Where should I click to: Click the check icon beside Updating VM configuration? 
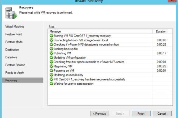tap(51, 57)
